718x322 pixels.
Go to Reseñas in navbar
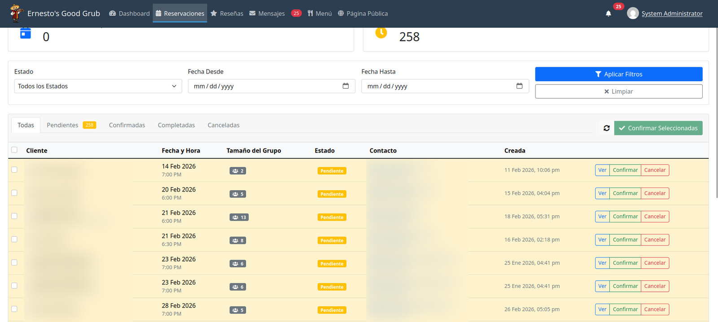tap(227, 13)
